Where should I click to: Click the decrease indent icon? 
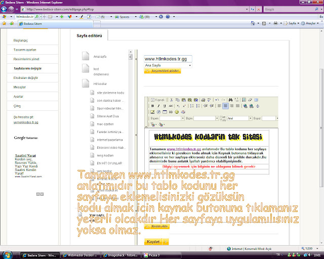(206, 106)
